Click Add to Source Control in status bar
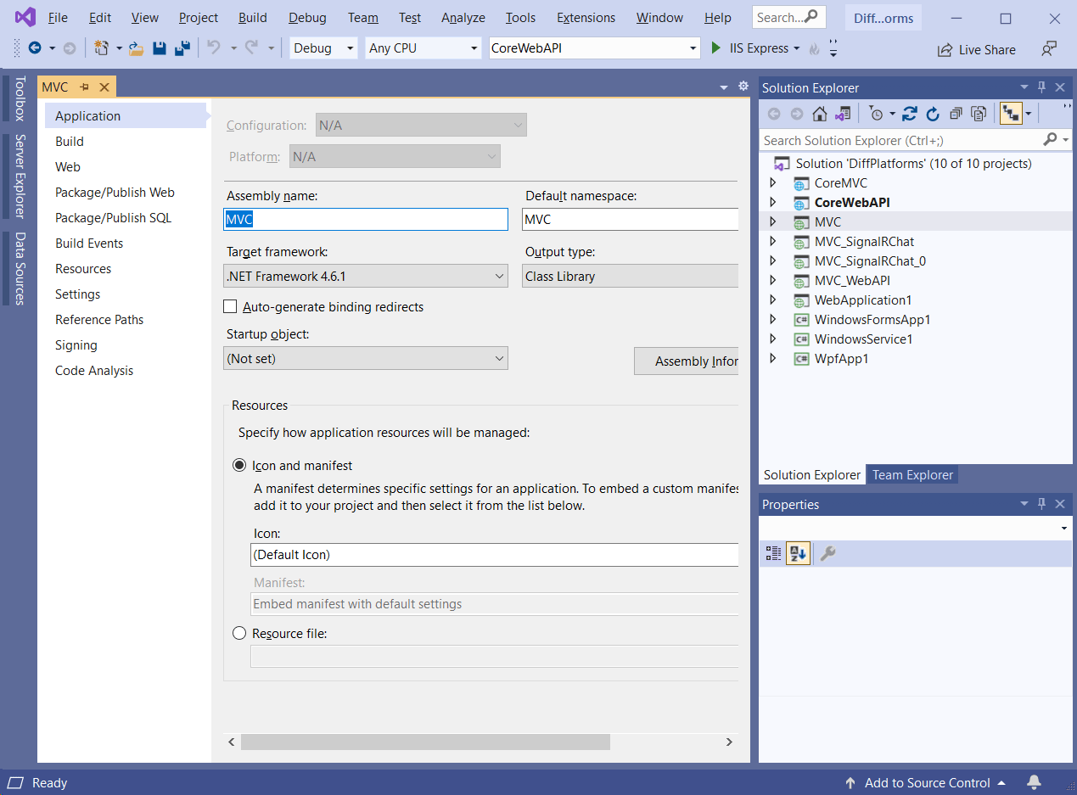 (927, 782)
